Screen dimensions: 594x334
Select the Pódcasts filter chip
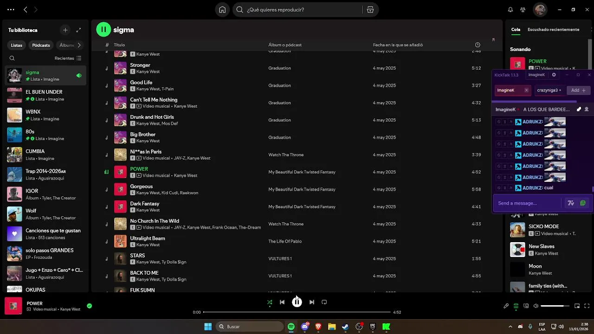coord(41,45)
